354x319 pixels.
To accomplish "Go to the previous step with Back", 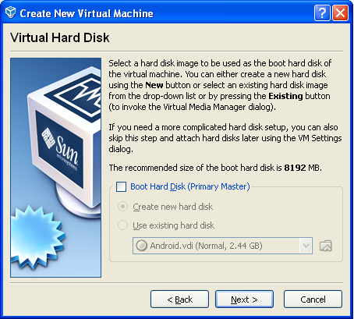I will click(179, 300).
